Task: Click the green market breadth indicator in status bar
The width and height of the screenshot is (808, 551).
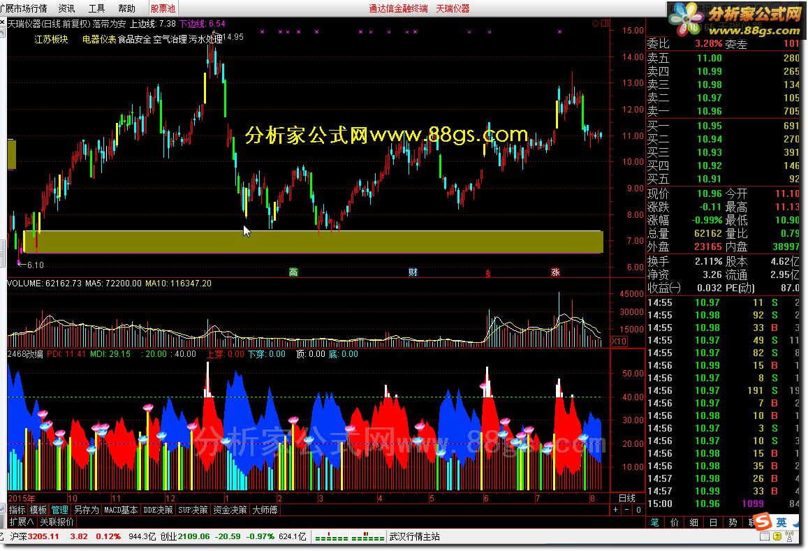Action: (349, 538)
